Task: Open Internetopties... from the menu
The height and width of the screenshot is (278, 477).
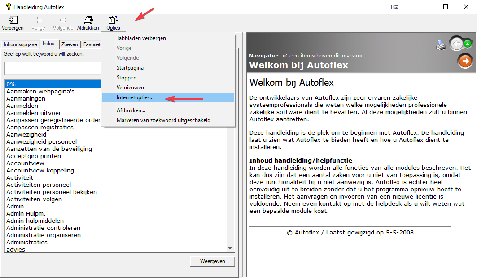Action: (168, 97)
